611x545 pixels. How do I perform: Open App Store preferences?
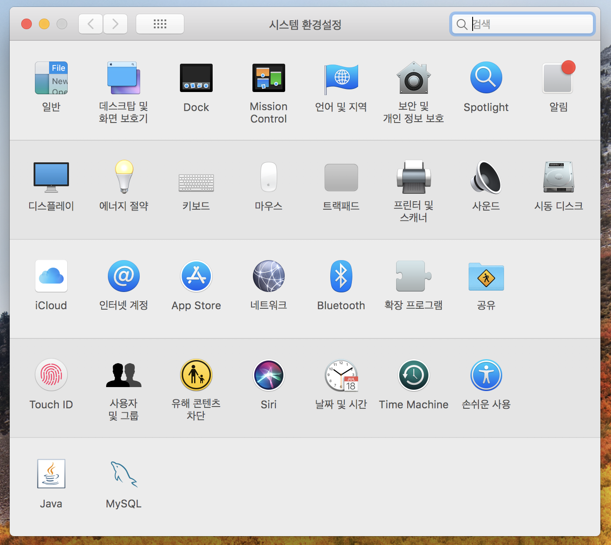(196, 276)
